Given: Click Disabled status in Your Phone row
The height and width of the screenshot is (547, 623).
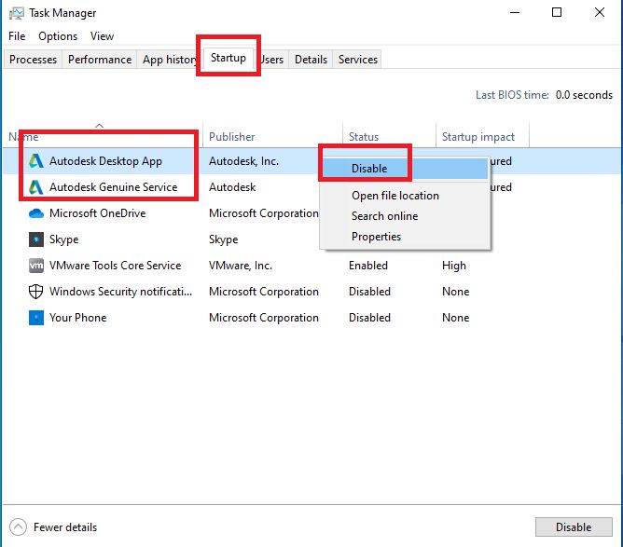Looking at the screenshot, I should click(369, 318).
